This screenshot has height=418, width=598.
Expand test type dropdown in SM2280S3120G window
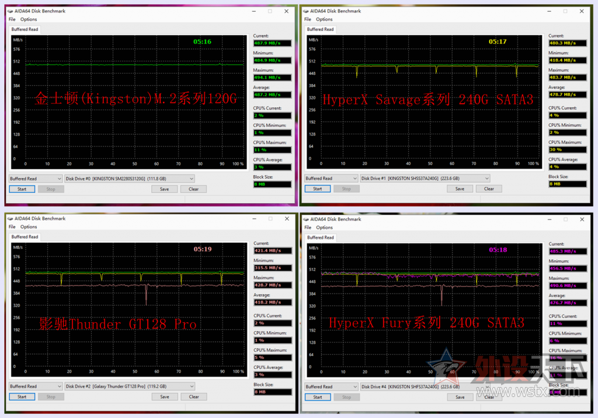tap(36, 179)
